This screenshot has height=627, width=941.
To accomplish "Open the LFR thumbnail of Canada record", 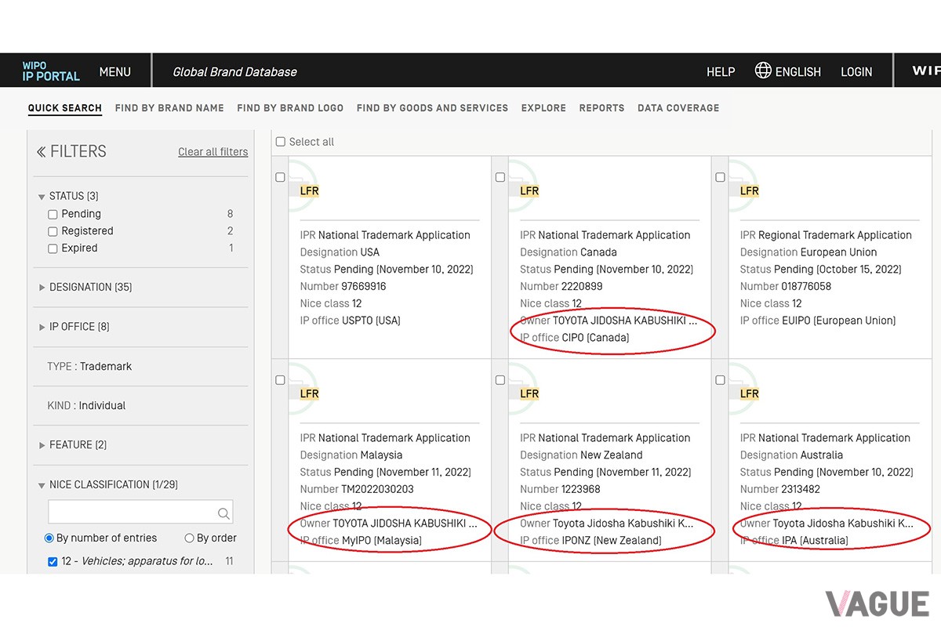I will pos(529,190).
